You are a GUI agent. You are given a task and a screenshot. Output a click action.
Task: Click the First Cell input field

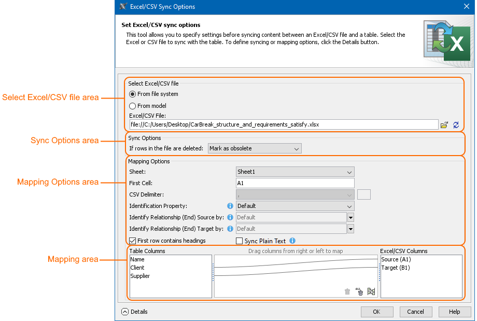(x=295, y=183)
